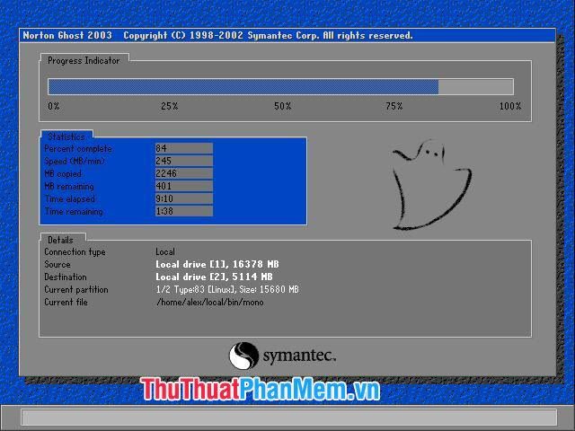Screen dimensions: 575x431
Task: Click the Current partition label
Action: pyautogui.click(x=76, y=289)
